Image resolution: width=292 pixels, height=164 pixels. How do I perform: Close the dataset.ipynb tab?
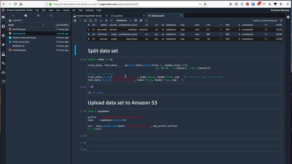[181, 16]
